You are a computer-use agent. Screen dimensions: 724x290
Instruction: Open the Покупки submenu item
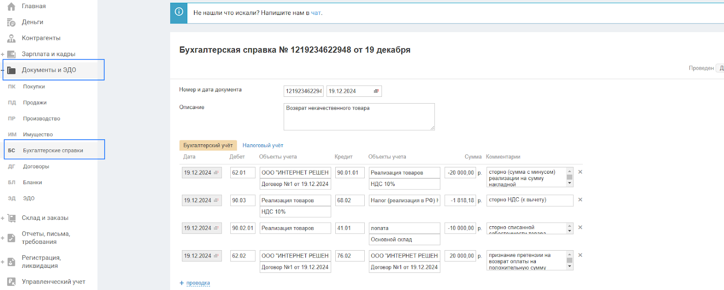click(34, 86)
